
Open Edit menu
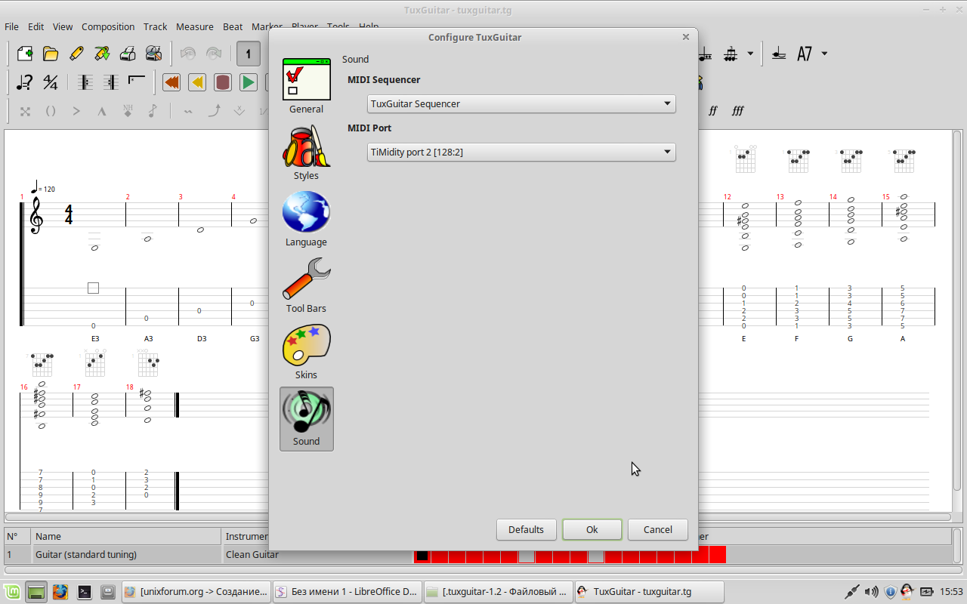(x=36, y=26)
